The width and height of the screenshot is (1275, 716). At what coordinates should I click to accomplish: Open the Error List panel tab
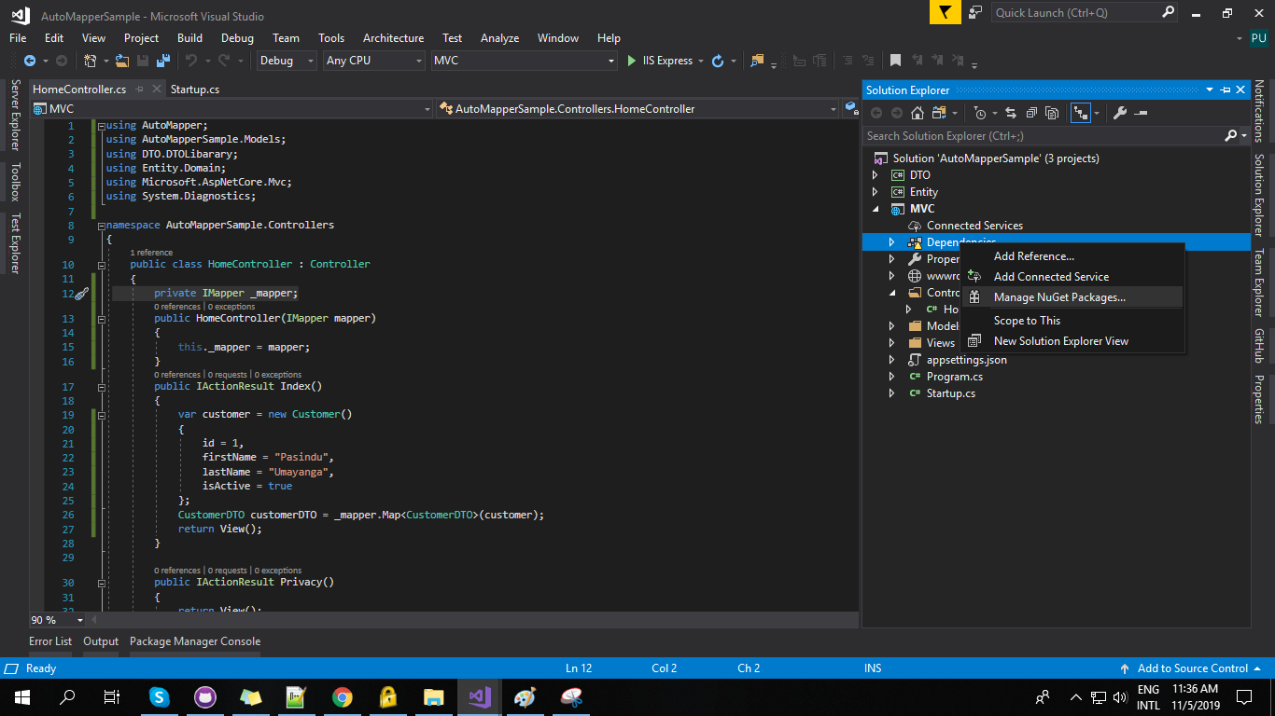[x=50, y=641]
